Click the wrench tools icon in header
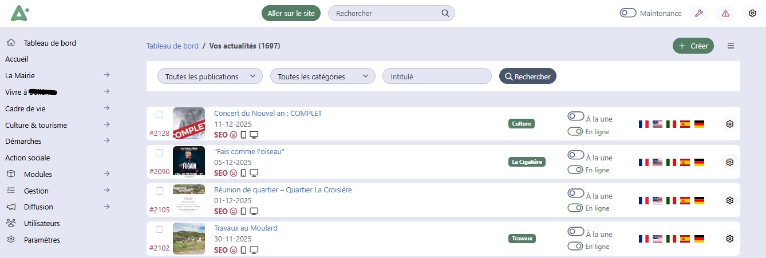Image resolution: width=766 pixels, height=258 pixels. pos(698,13)
